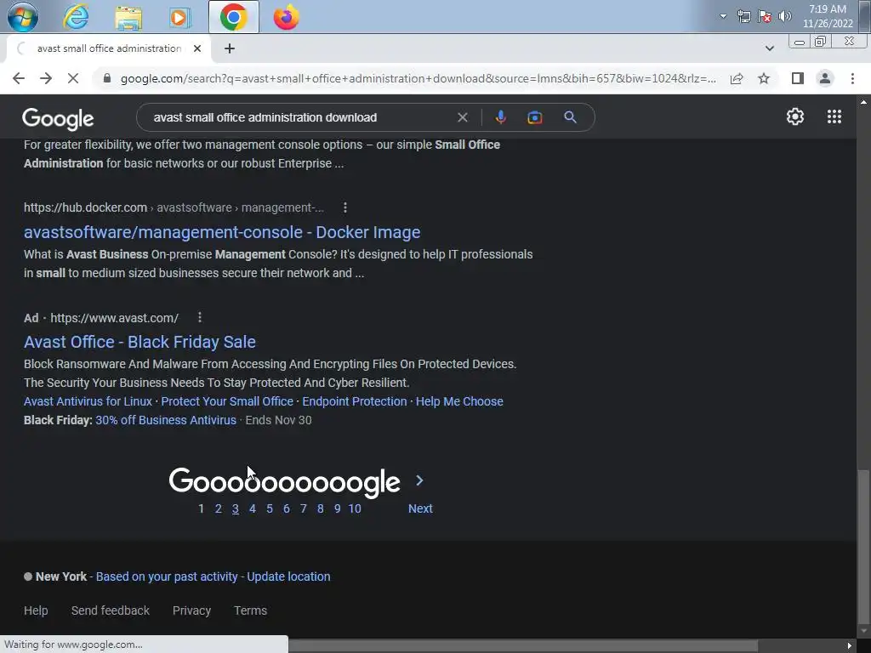The image size is (871, 653).
Task: Close the avast search tab
Action: [197, 48]
